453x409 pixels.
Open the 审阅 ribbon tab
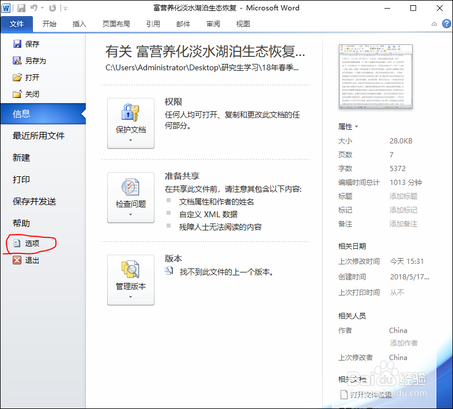pyautogui.click(x=213, y=24)
